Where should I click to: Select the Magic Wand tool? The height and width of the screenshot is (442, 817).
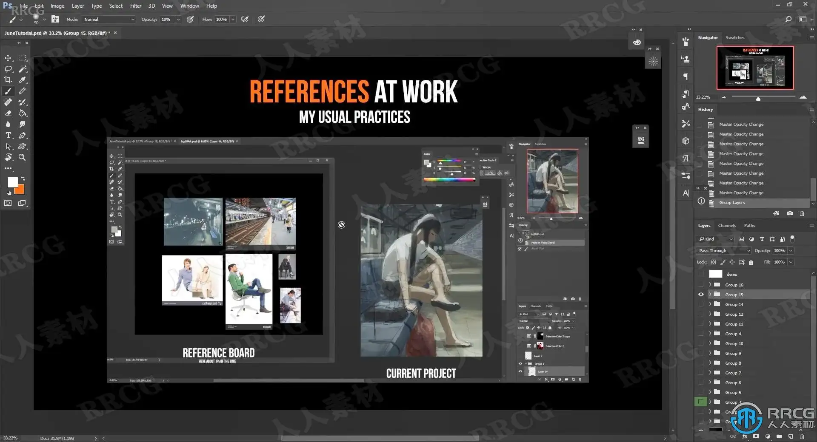pyautogui.click(x=22, y=69)
